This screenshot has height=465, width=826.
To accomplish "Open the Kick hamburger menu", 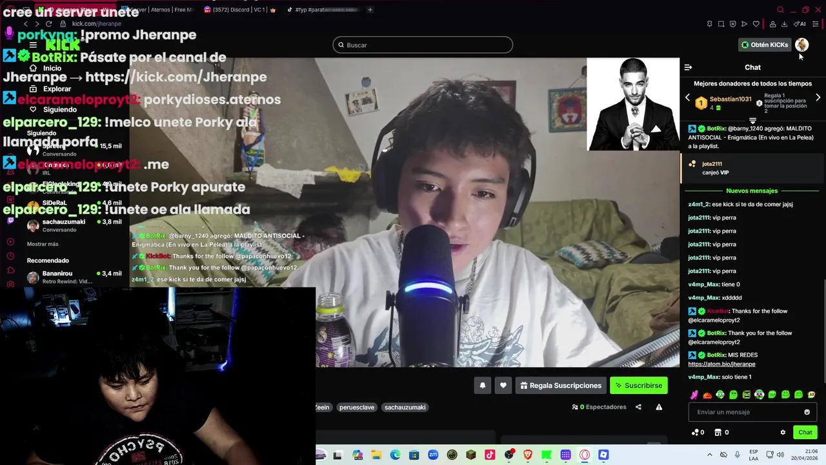I will (x=33, y=45).
